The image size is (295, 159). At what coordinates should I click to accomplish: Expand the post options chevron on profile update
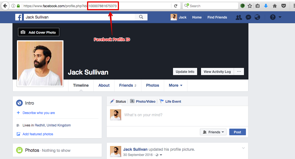pos(243,148)
